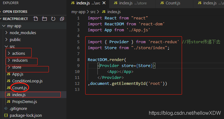The height and width of the screenshot is (119, 224).
Task: Click line number 13 in the gutter
Action: 77,89
